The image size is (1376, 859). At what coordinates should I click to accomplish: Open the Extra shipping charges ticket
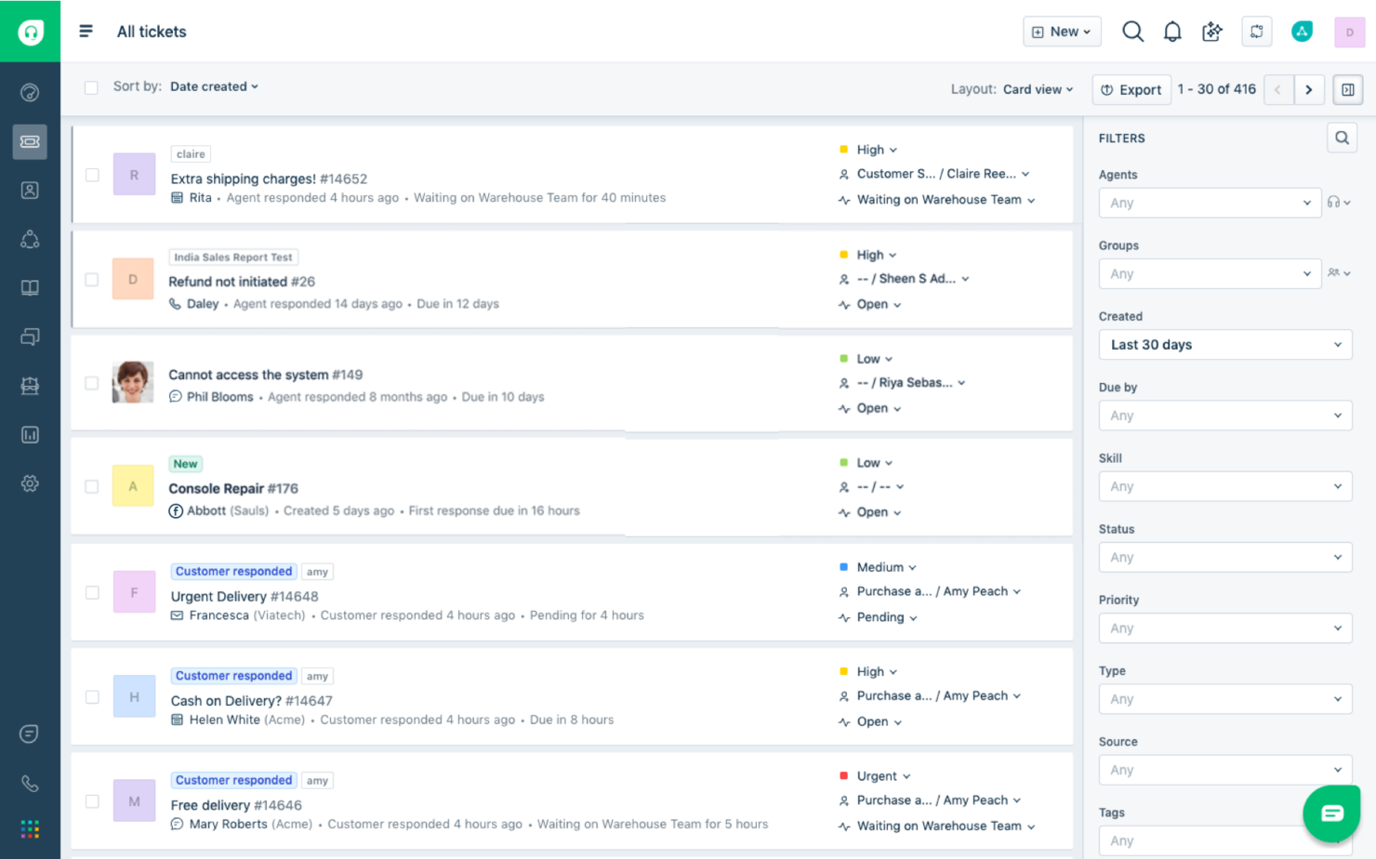(x=244, y=178)
